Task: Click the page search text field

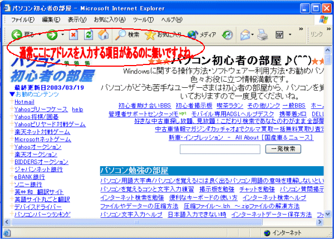Action: [x=220, y=149]
